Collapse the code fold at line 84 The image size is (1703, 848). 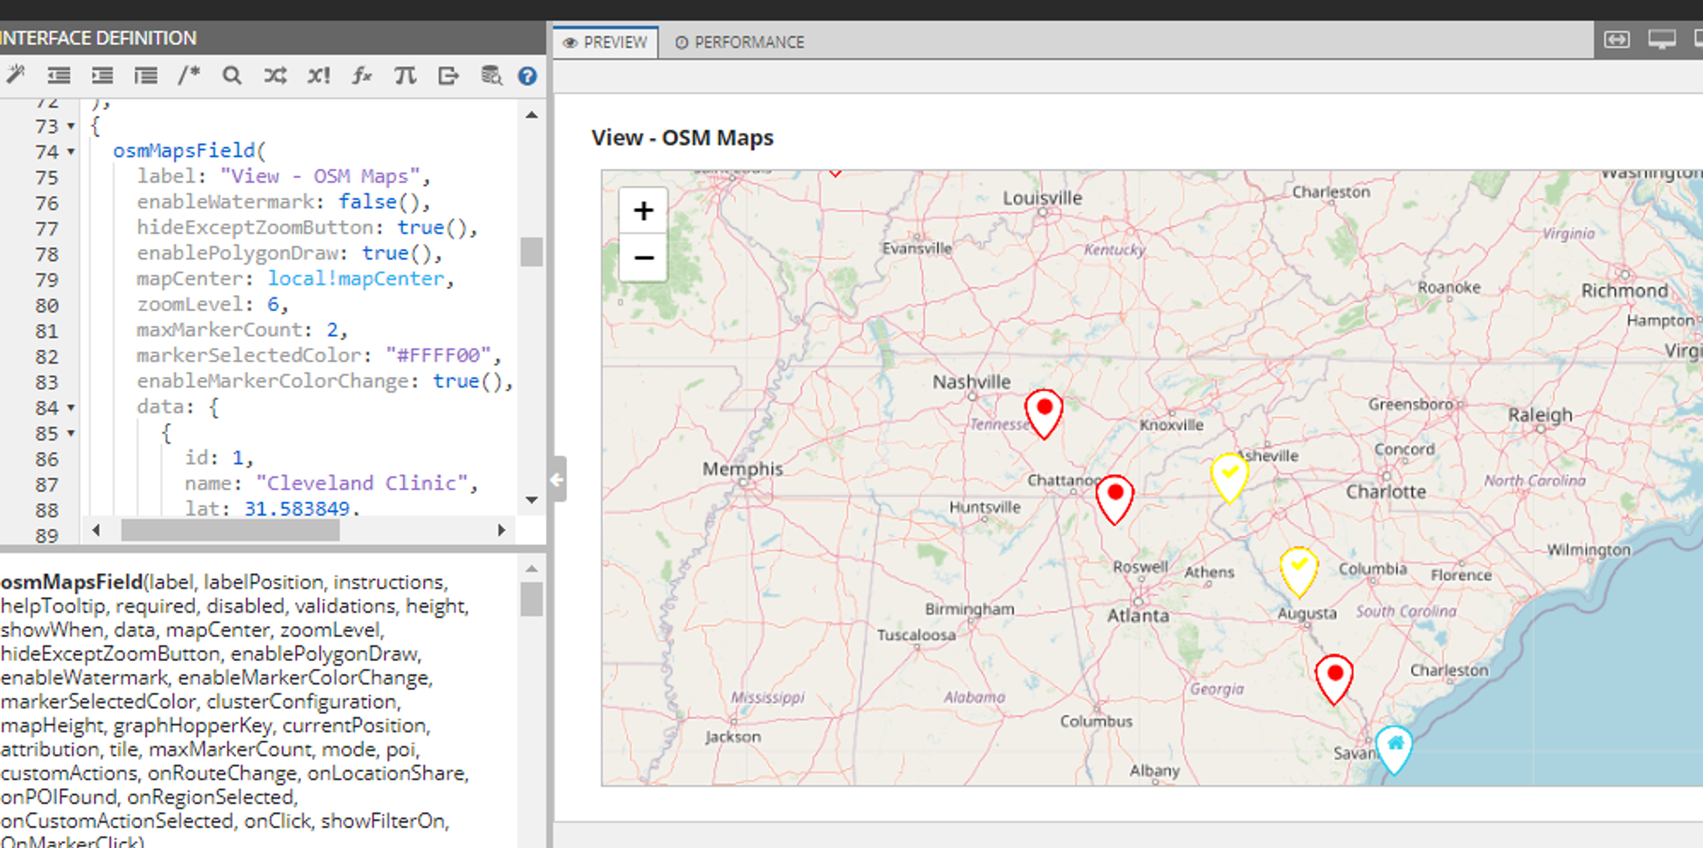tap(71, 408)
